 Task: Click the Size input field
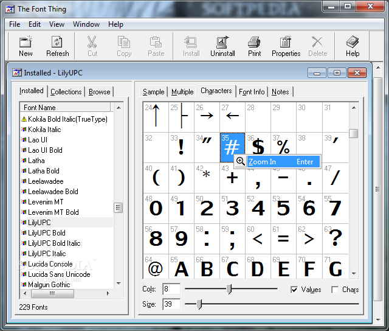point(171,304)
